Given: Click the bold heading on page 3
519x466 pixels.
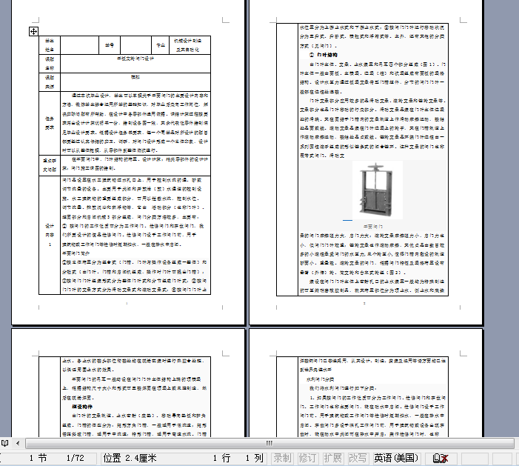Looking at the screenshot, I should click(82, 407).
